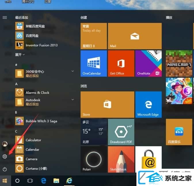This screenshot has height=186, width=194.
Task: Launch the Microsoft Edge tile
Action: pyautogui.click(x=149, y=105)
